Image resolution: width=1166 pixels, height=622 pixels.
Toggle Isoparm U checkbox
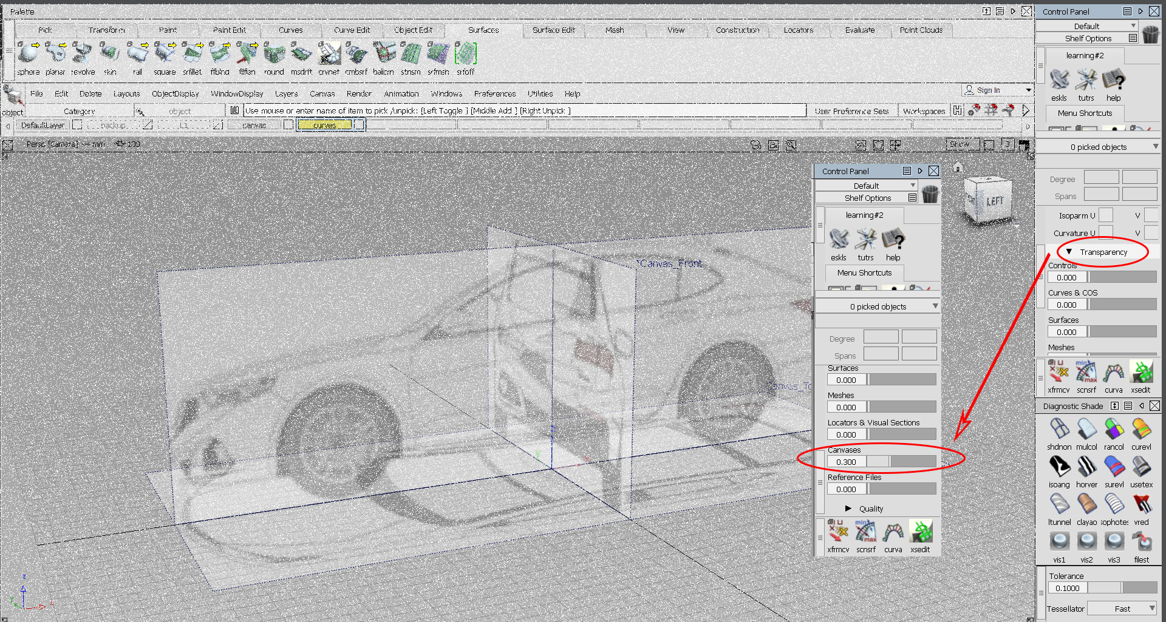click(x=1106, y=215)
